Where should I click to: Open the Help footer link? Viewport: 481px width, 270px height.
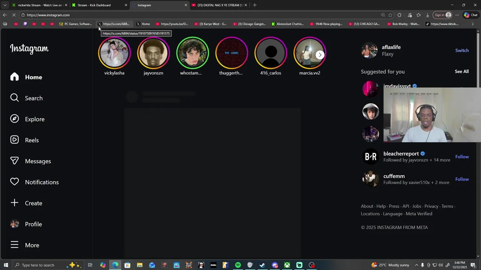pyautogui.click(x=381, y=206)
